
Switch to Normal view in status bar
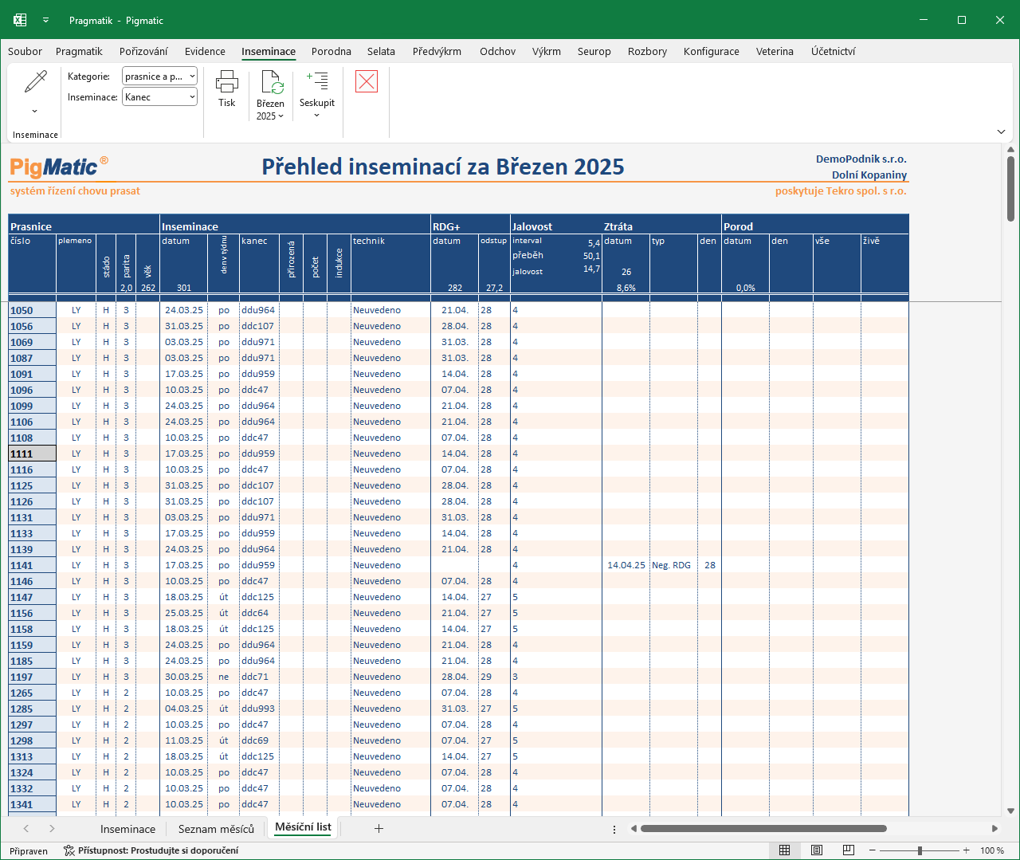pyautogui.click(x=784, y=850)
